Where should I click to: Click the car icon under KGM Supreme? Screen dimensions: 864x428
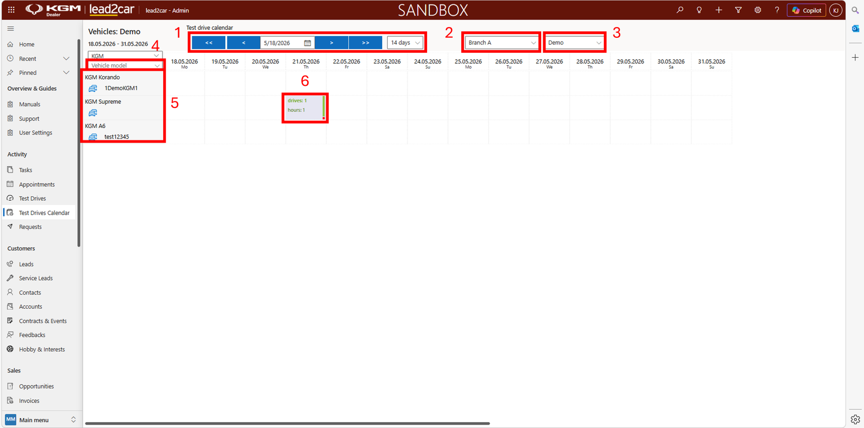pos(93,113)
